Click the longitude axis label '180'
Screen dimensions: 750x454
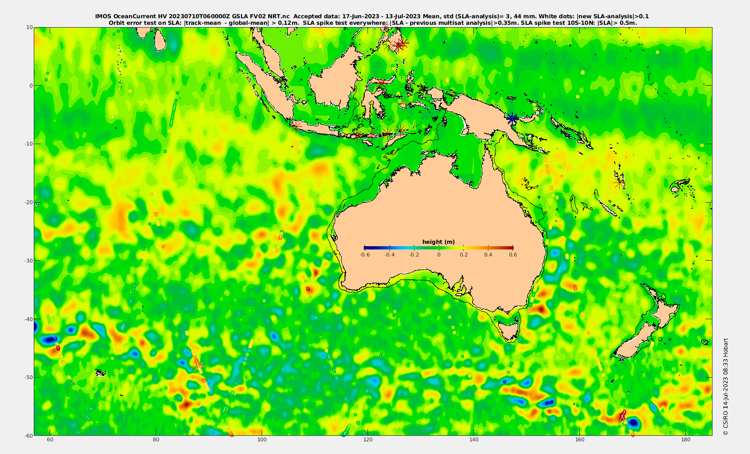tap(686, 439)
